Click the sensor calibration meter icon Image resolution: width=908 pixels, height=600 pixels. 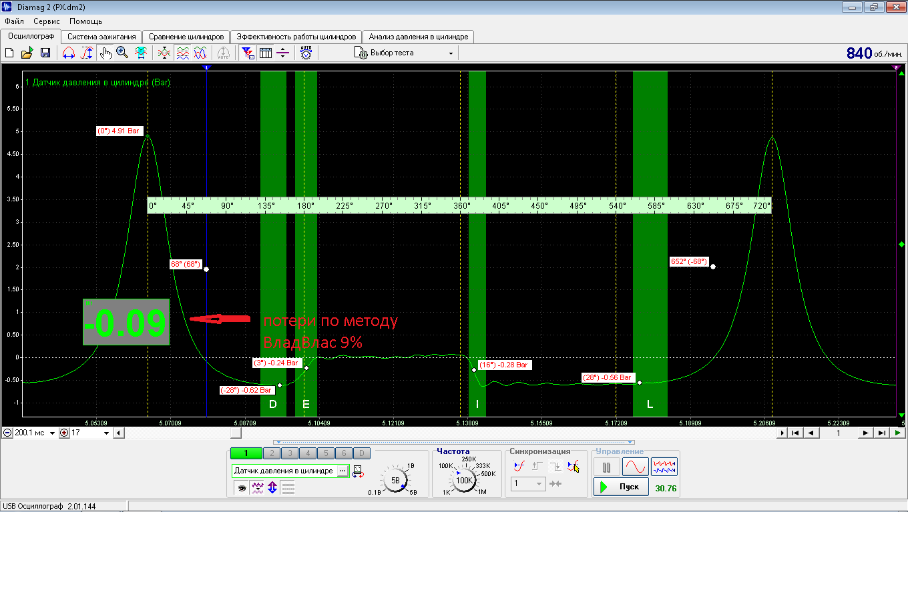point(358,472)
